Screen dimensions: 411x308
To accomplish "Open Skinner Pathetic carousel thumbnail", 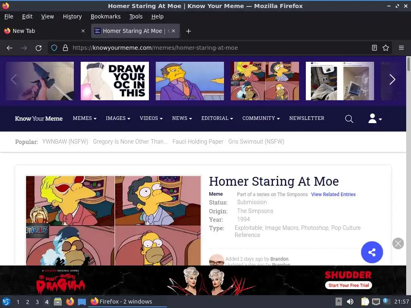I will pyautogui.click(x=190, y=81).
